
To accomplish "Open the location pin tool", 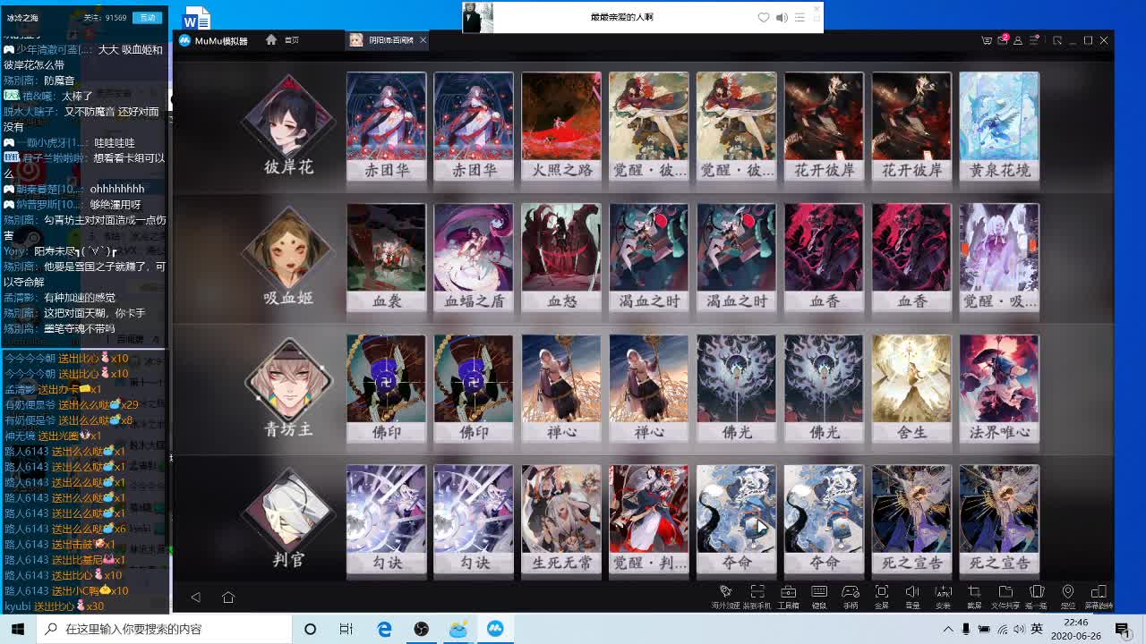I will 1067,596.
